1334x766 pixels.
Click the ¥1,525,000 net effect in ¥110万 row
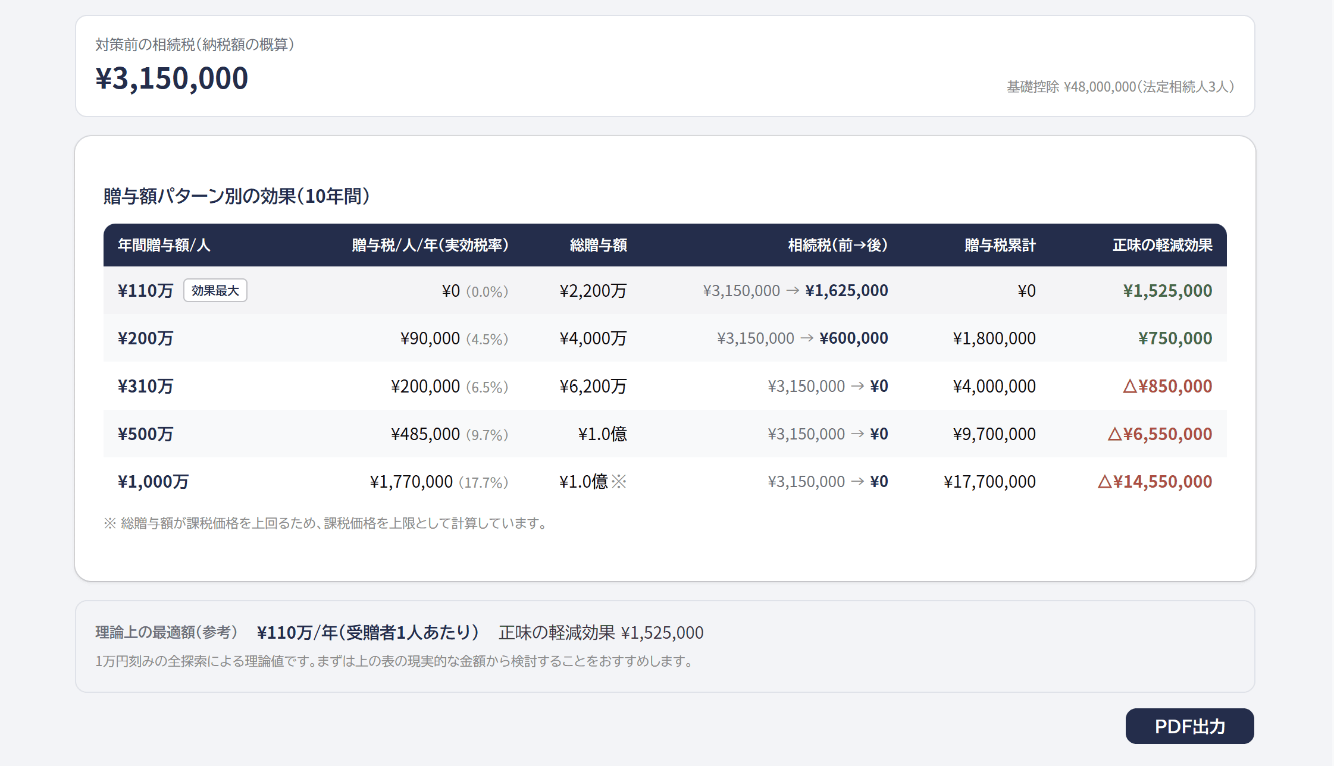[x=1167, y=290]
